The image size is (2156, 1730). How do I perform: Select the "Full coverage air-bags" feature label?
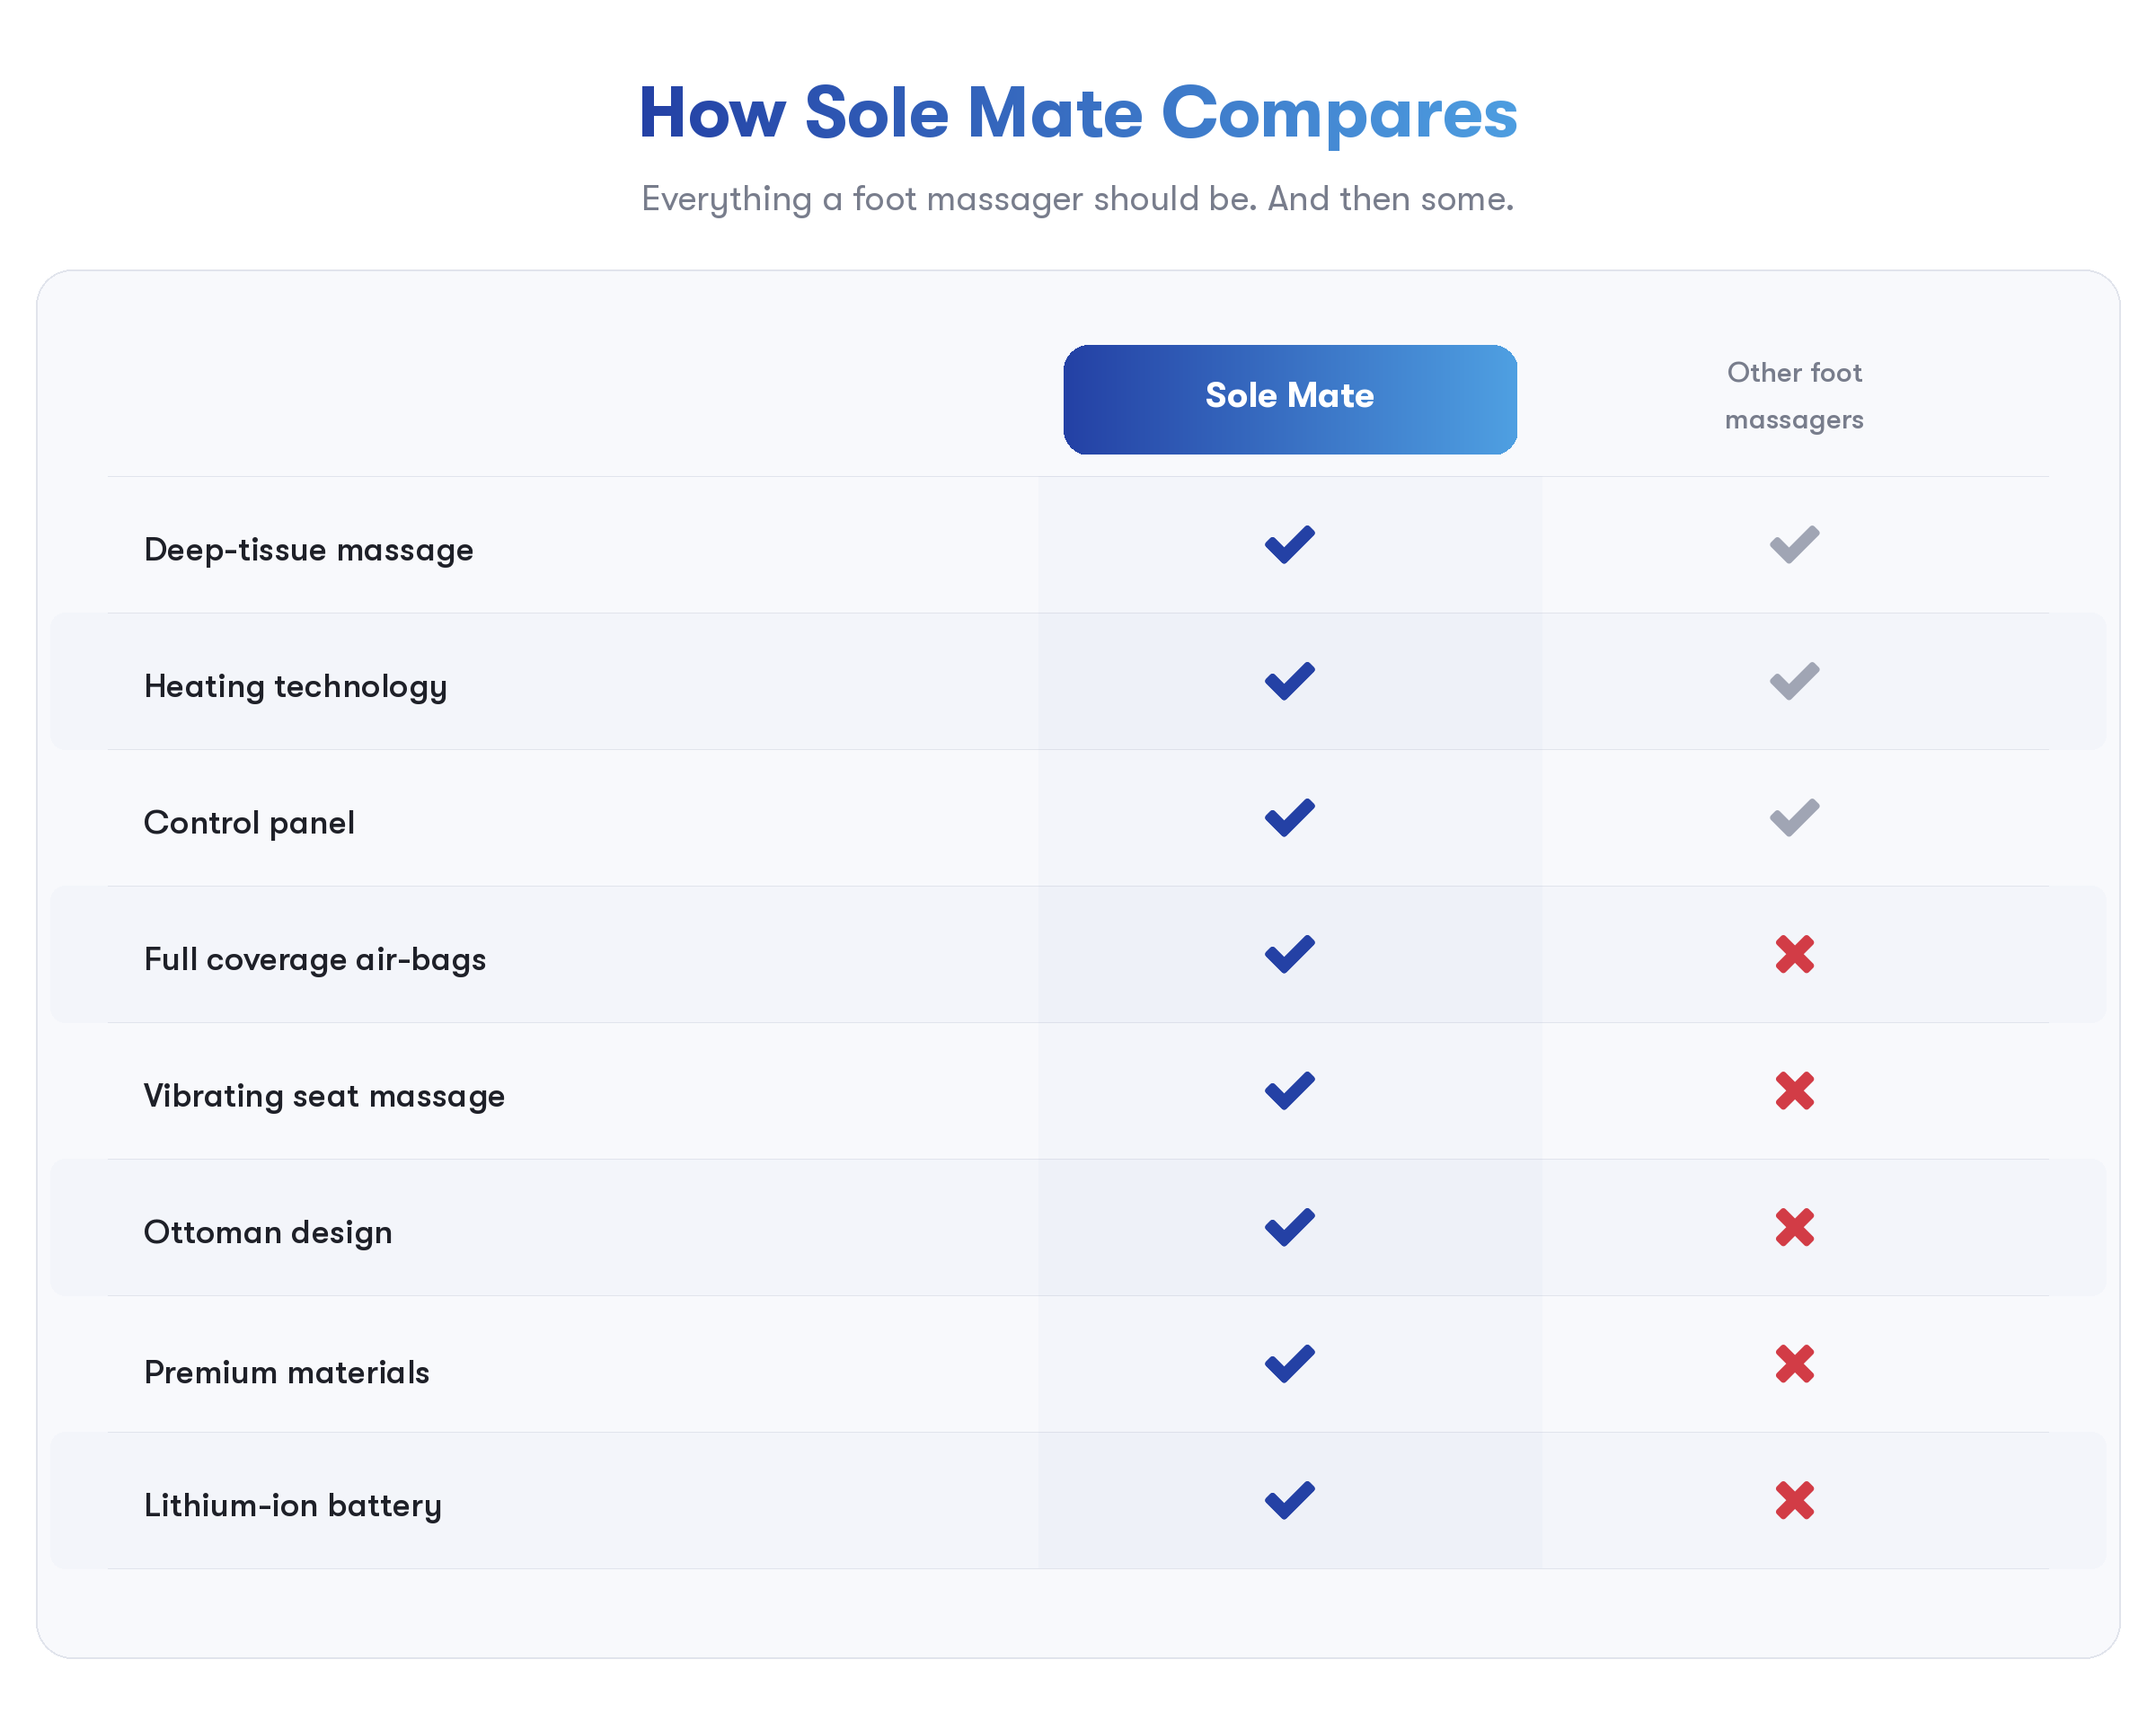(x=314, y=959)
